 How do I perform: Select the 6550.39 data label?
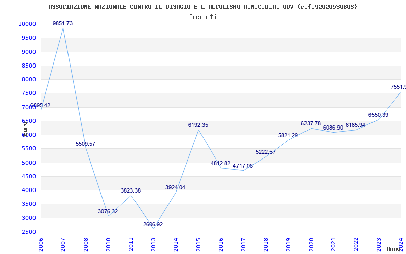coord(378,115)
